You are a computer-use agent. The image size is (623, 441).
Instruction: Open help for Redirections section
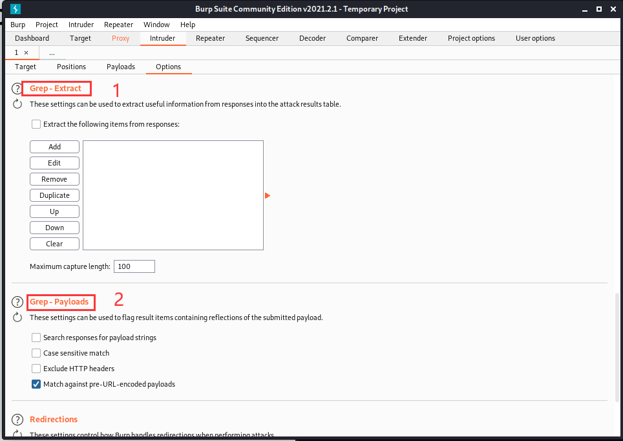pyautogui.click(x=17, y=420)
